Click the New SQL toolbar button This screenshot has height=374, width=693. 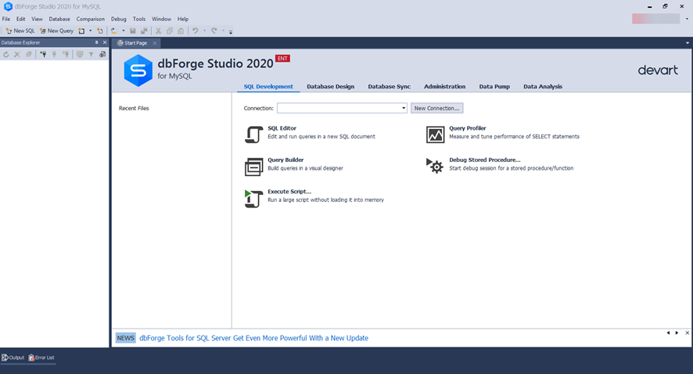(20, 31)
